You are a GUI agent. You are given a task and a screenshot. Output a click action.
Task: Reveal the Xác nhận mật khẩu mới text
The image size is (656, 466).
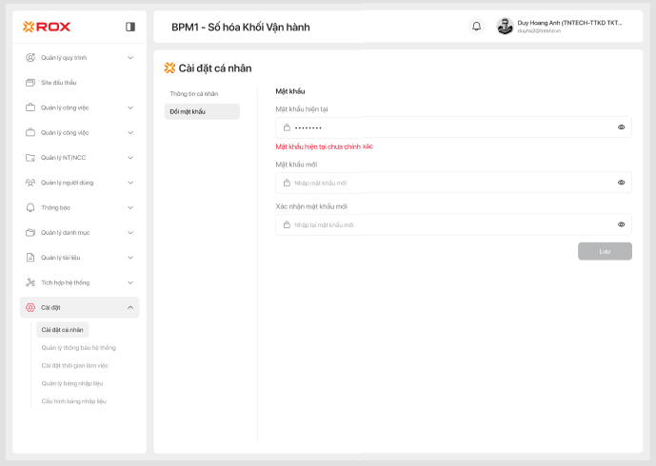coord(621,224)
